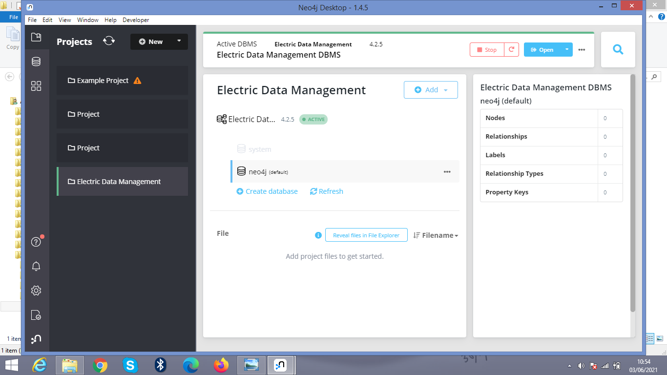The width and height of the screenshot is (667, 375).
Task: Show hidden tray icons arrow
Action: pyautogui.click(x=569, y=366)
